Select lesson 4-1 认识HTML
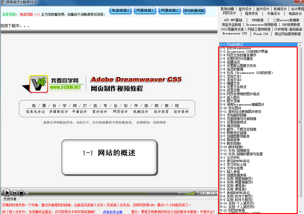304x214 pixels. click(x=259, y=158)
